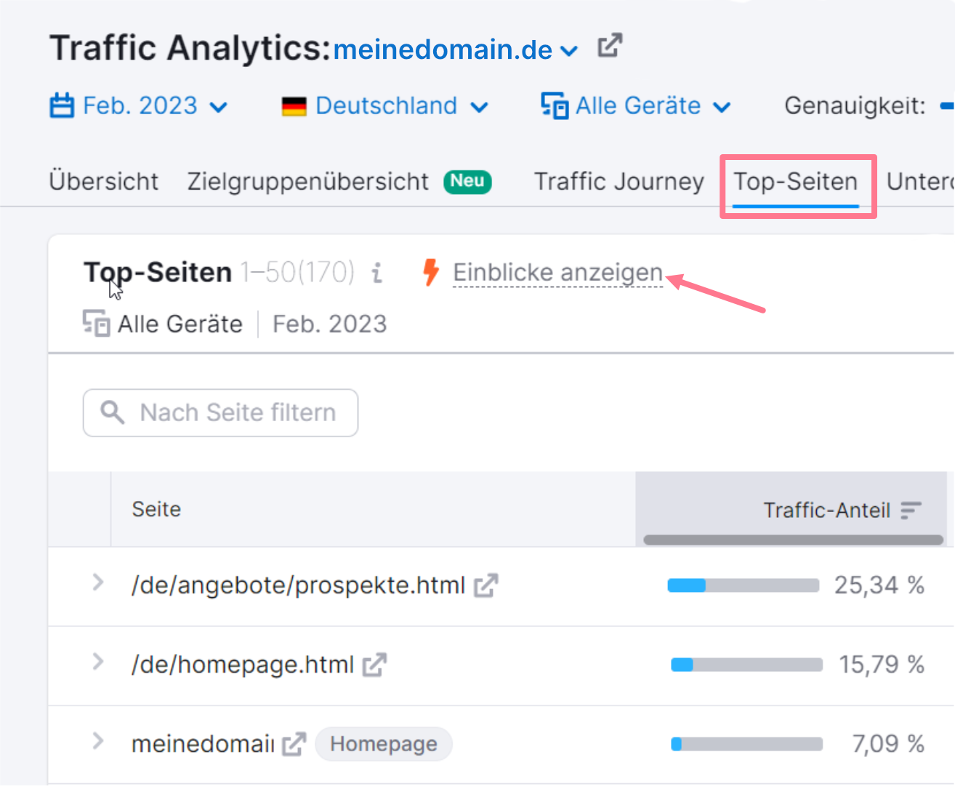This screenshot has width=955, height=800.
Task: Click the Genauigkeit label
Action: pyautogui.click(x=855, y=106)
